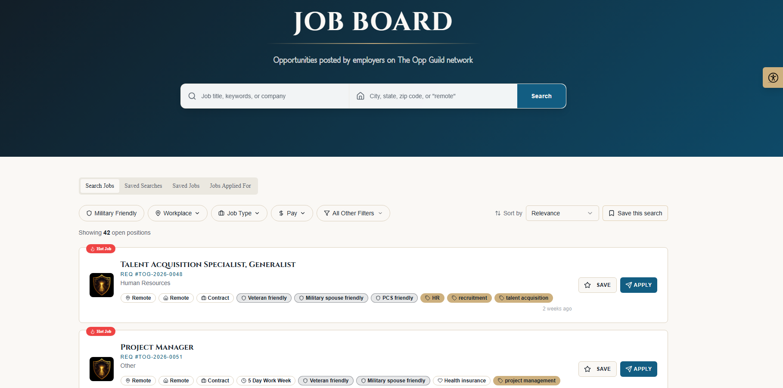Open the All Other Filters dropdown
This screenshot has height=388, width=783.
(353, 213)
